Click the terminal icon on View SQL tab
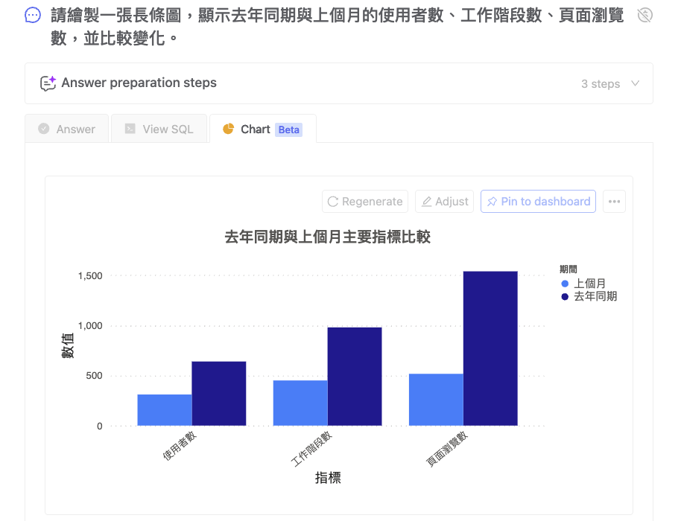The image size is (681, 521). tap(130, 129)
